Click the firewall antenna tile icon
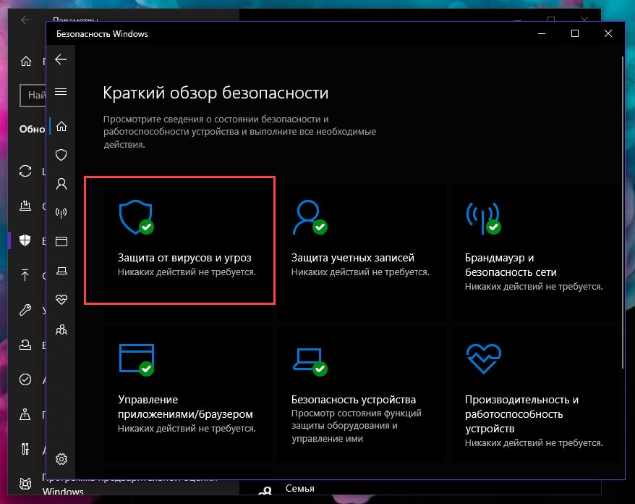This screenshot has width=635, height=504. [x=483, y=217]
